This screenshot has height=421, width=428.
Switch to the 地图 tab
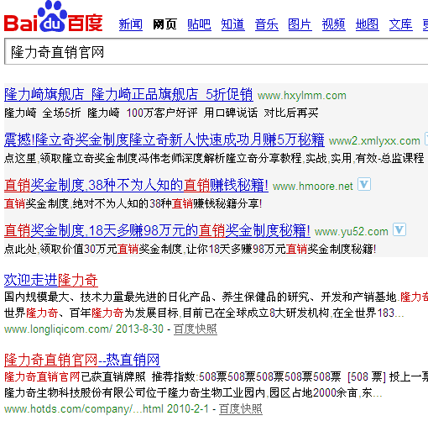tap(368, 24)
